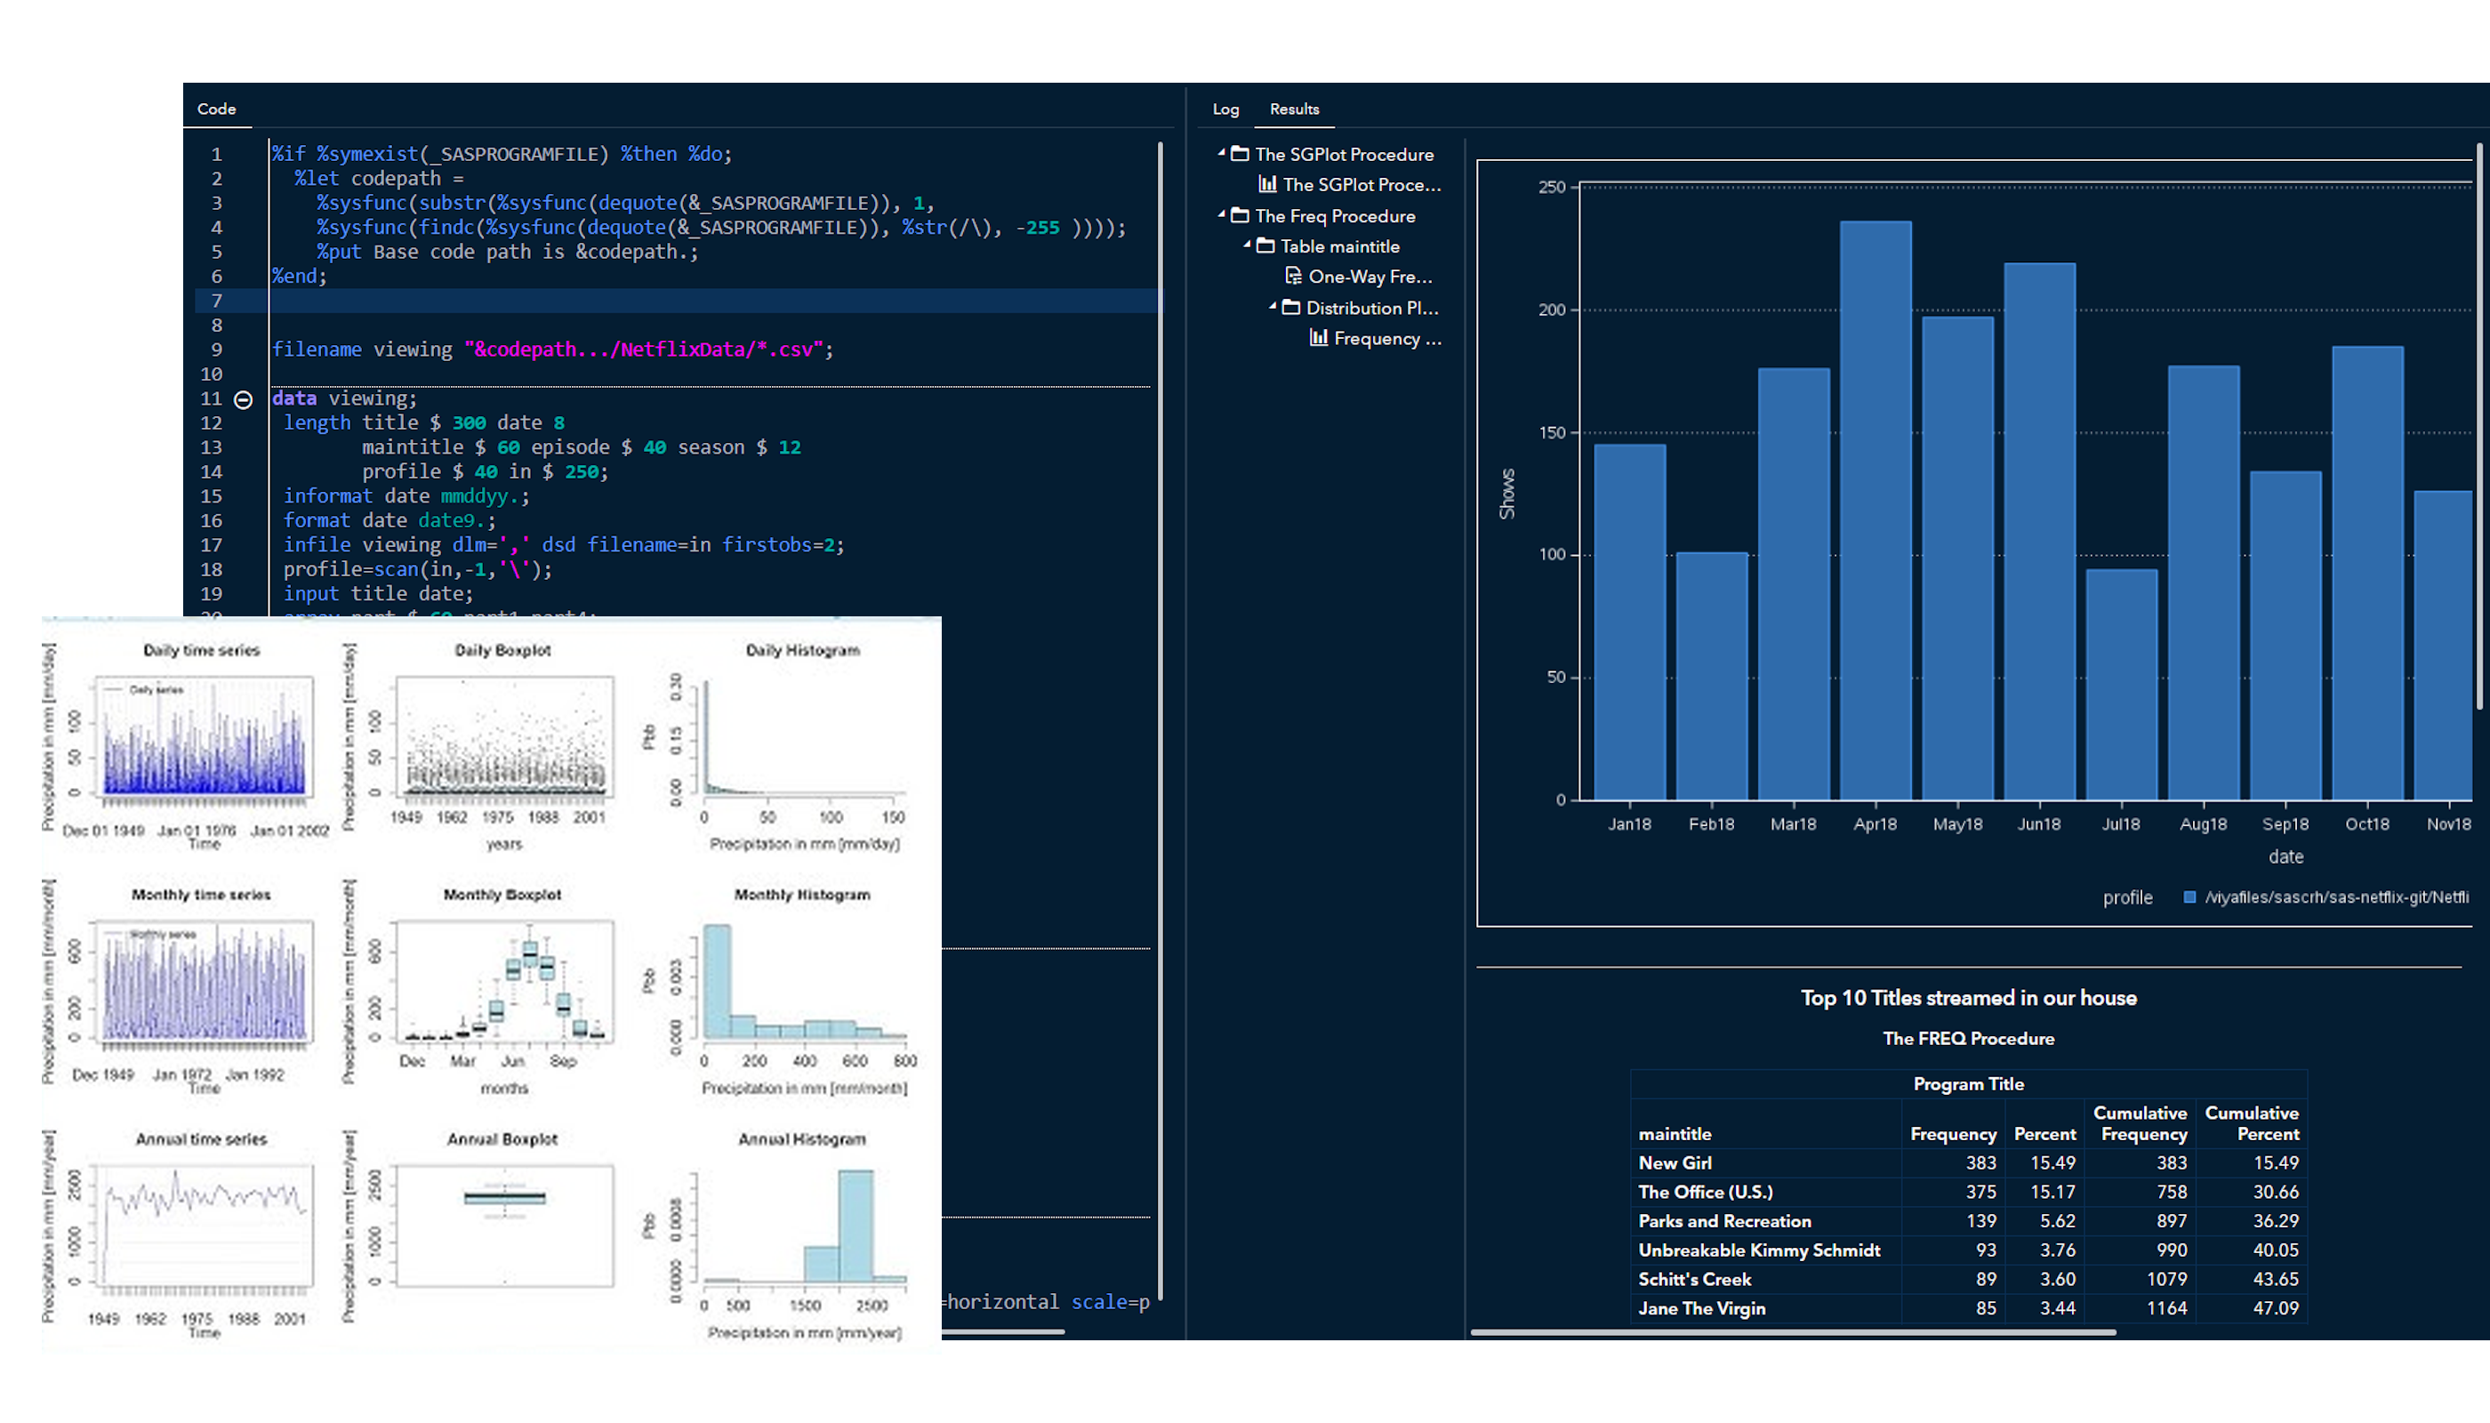Click the results pane horizontal scrollbar
2490x1423 pixels.
(1793, 1331)
